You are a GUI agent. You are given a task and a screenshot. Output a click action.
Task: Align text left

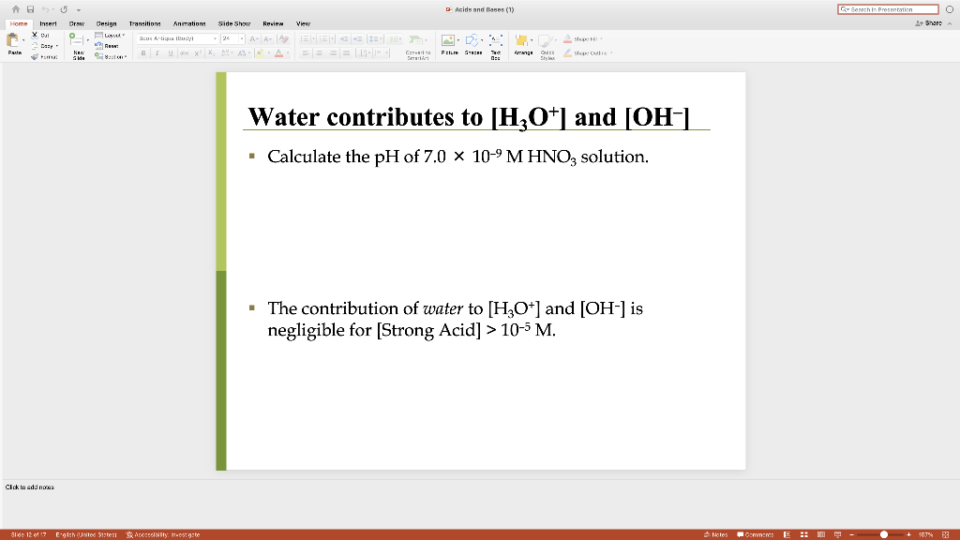click(x=306, y=53)
